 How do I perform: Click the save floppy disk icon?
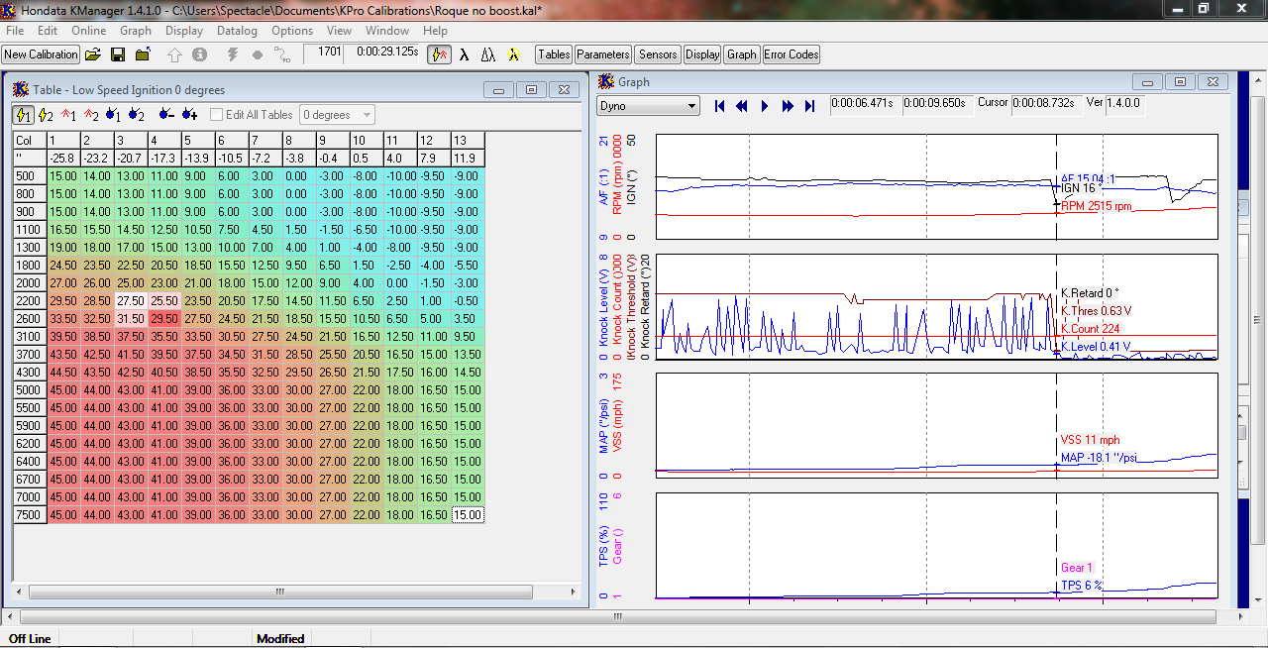[118, 54]
